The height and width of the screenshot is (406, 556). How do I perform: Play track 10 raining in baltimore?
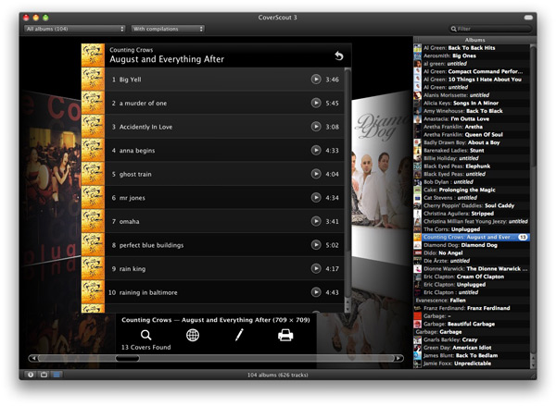[x=316, y=292]
